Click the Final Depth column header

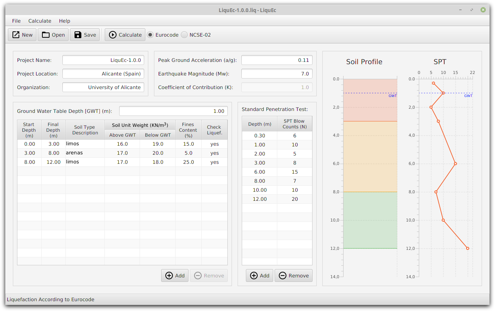pos(53,130)
